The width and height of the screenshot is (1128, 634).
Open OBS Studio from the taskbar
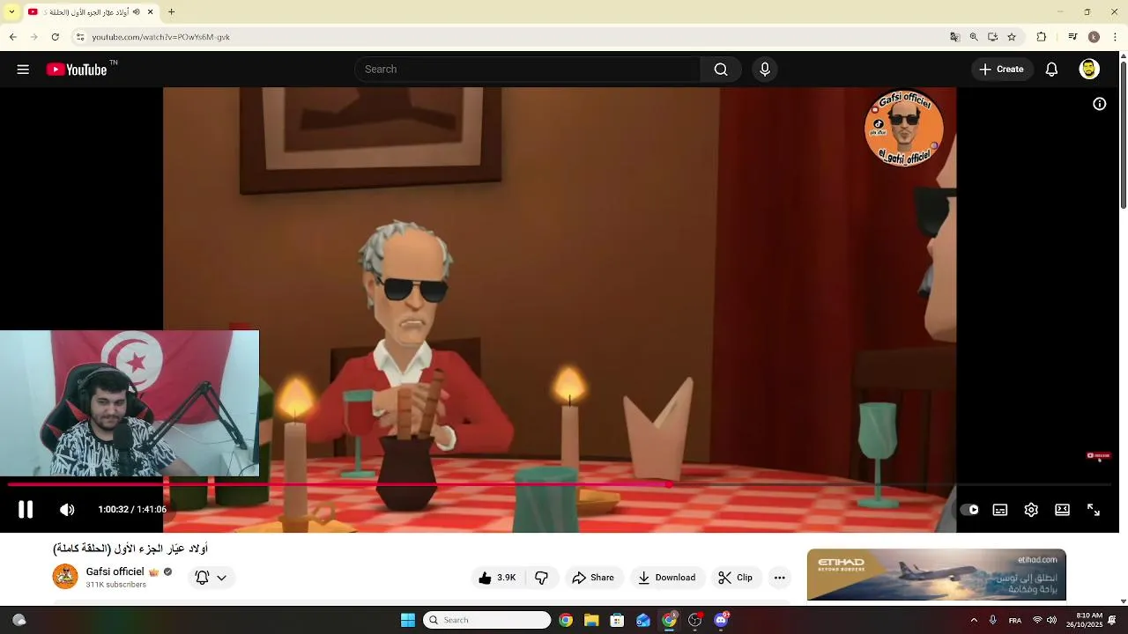click(x=695, y=620)
